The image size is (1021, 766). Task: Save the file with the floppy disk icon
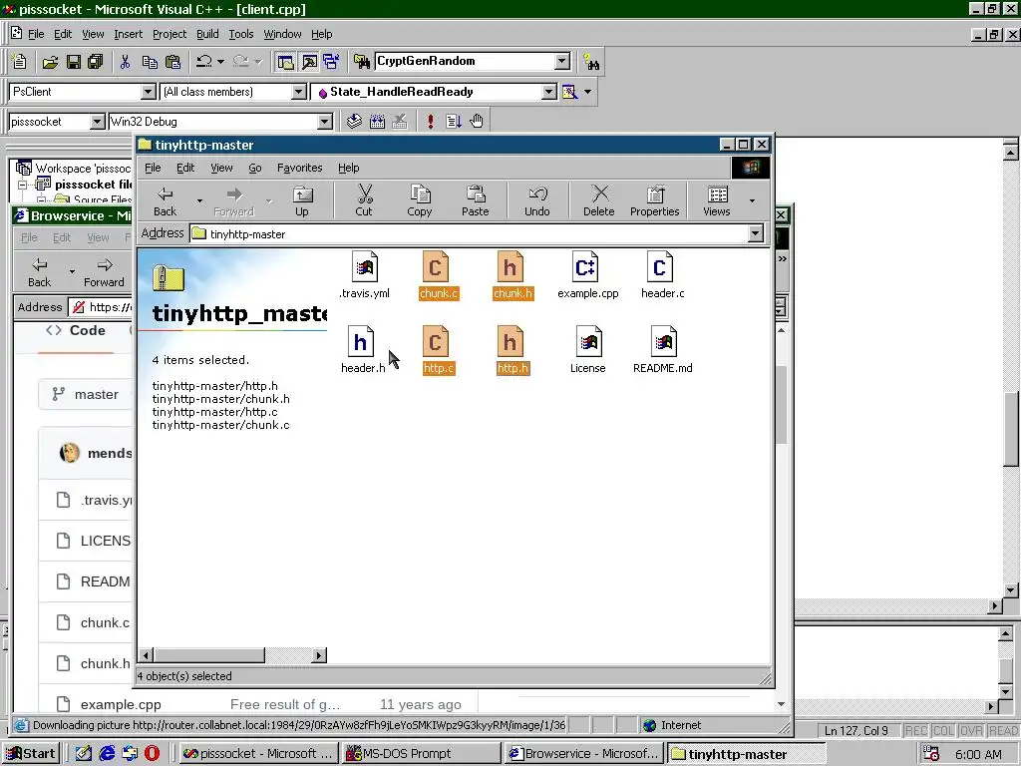(x=73, y=62)
